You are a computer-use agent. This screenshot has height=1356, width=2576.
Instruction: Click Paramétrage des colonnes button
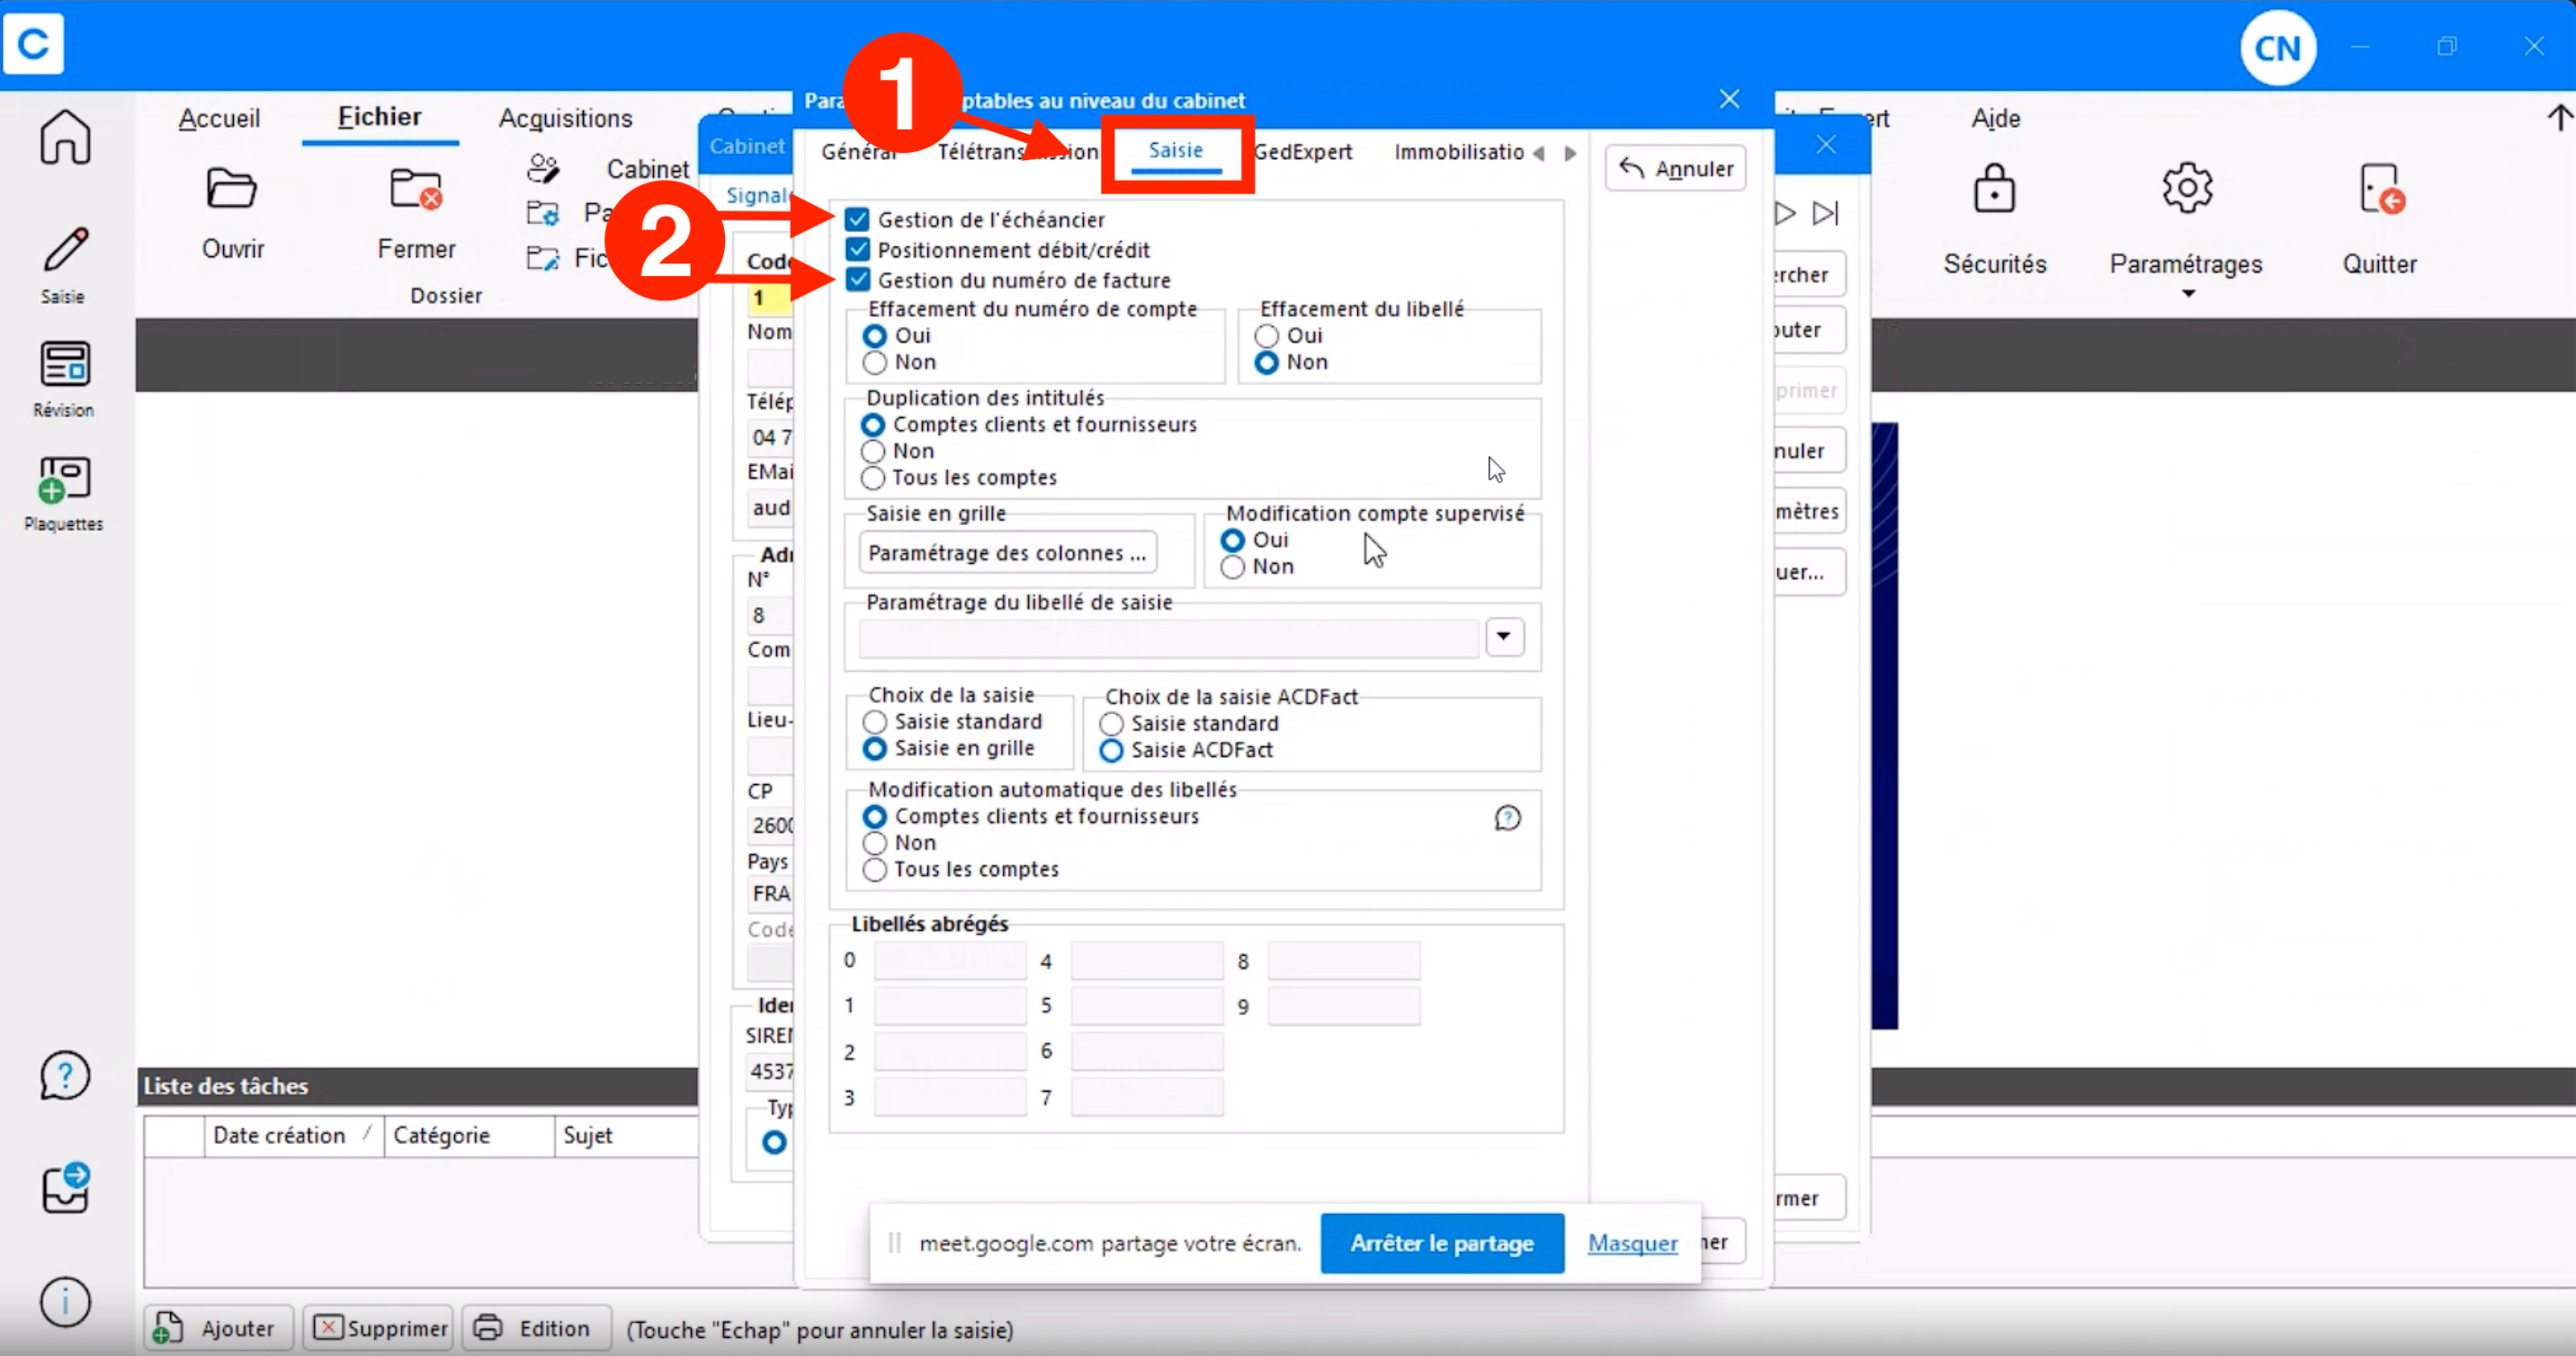pos(1007,553)
